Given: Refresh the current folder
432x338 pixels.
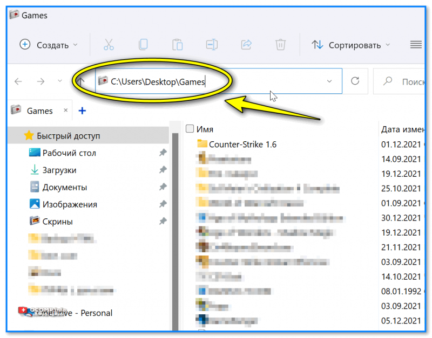Looking at the screenshot, I should 355,81.
